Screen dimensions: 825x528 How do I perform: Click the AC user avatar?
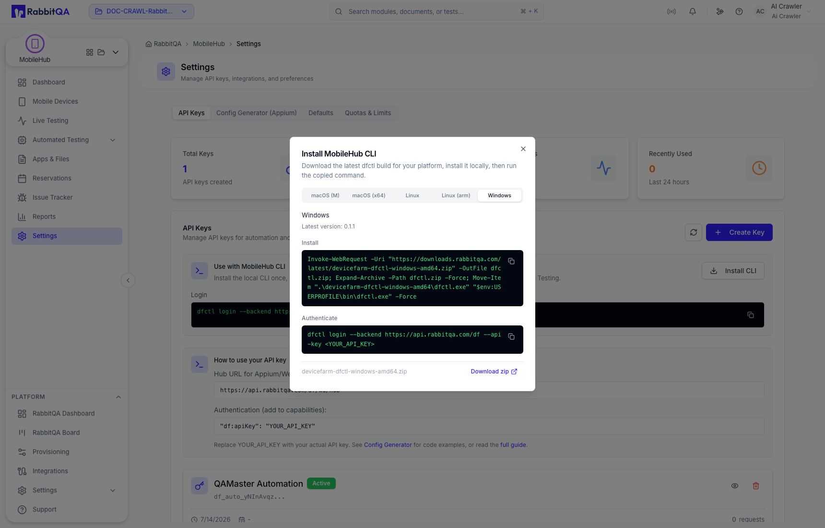pos(760,12)
